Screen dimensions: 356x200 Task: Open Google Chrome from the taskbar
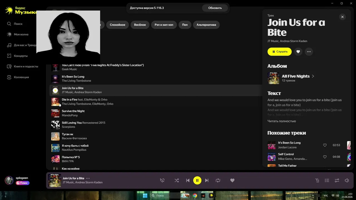195,196
